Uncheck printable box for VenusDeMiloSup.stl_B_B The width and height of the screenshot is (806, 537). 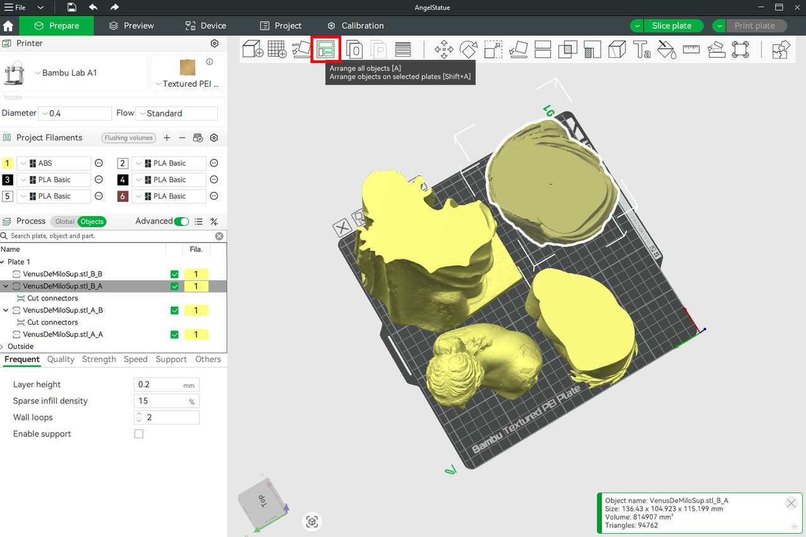(x=174, y=274)
